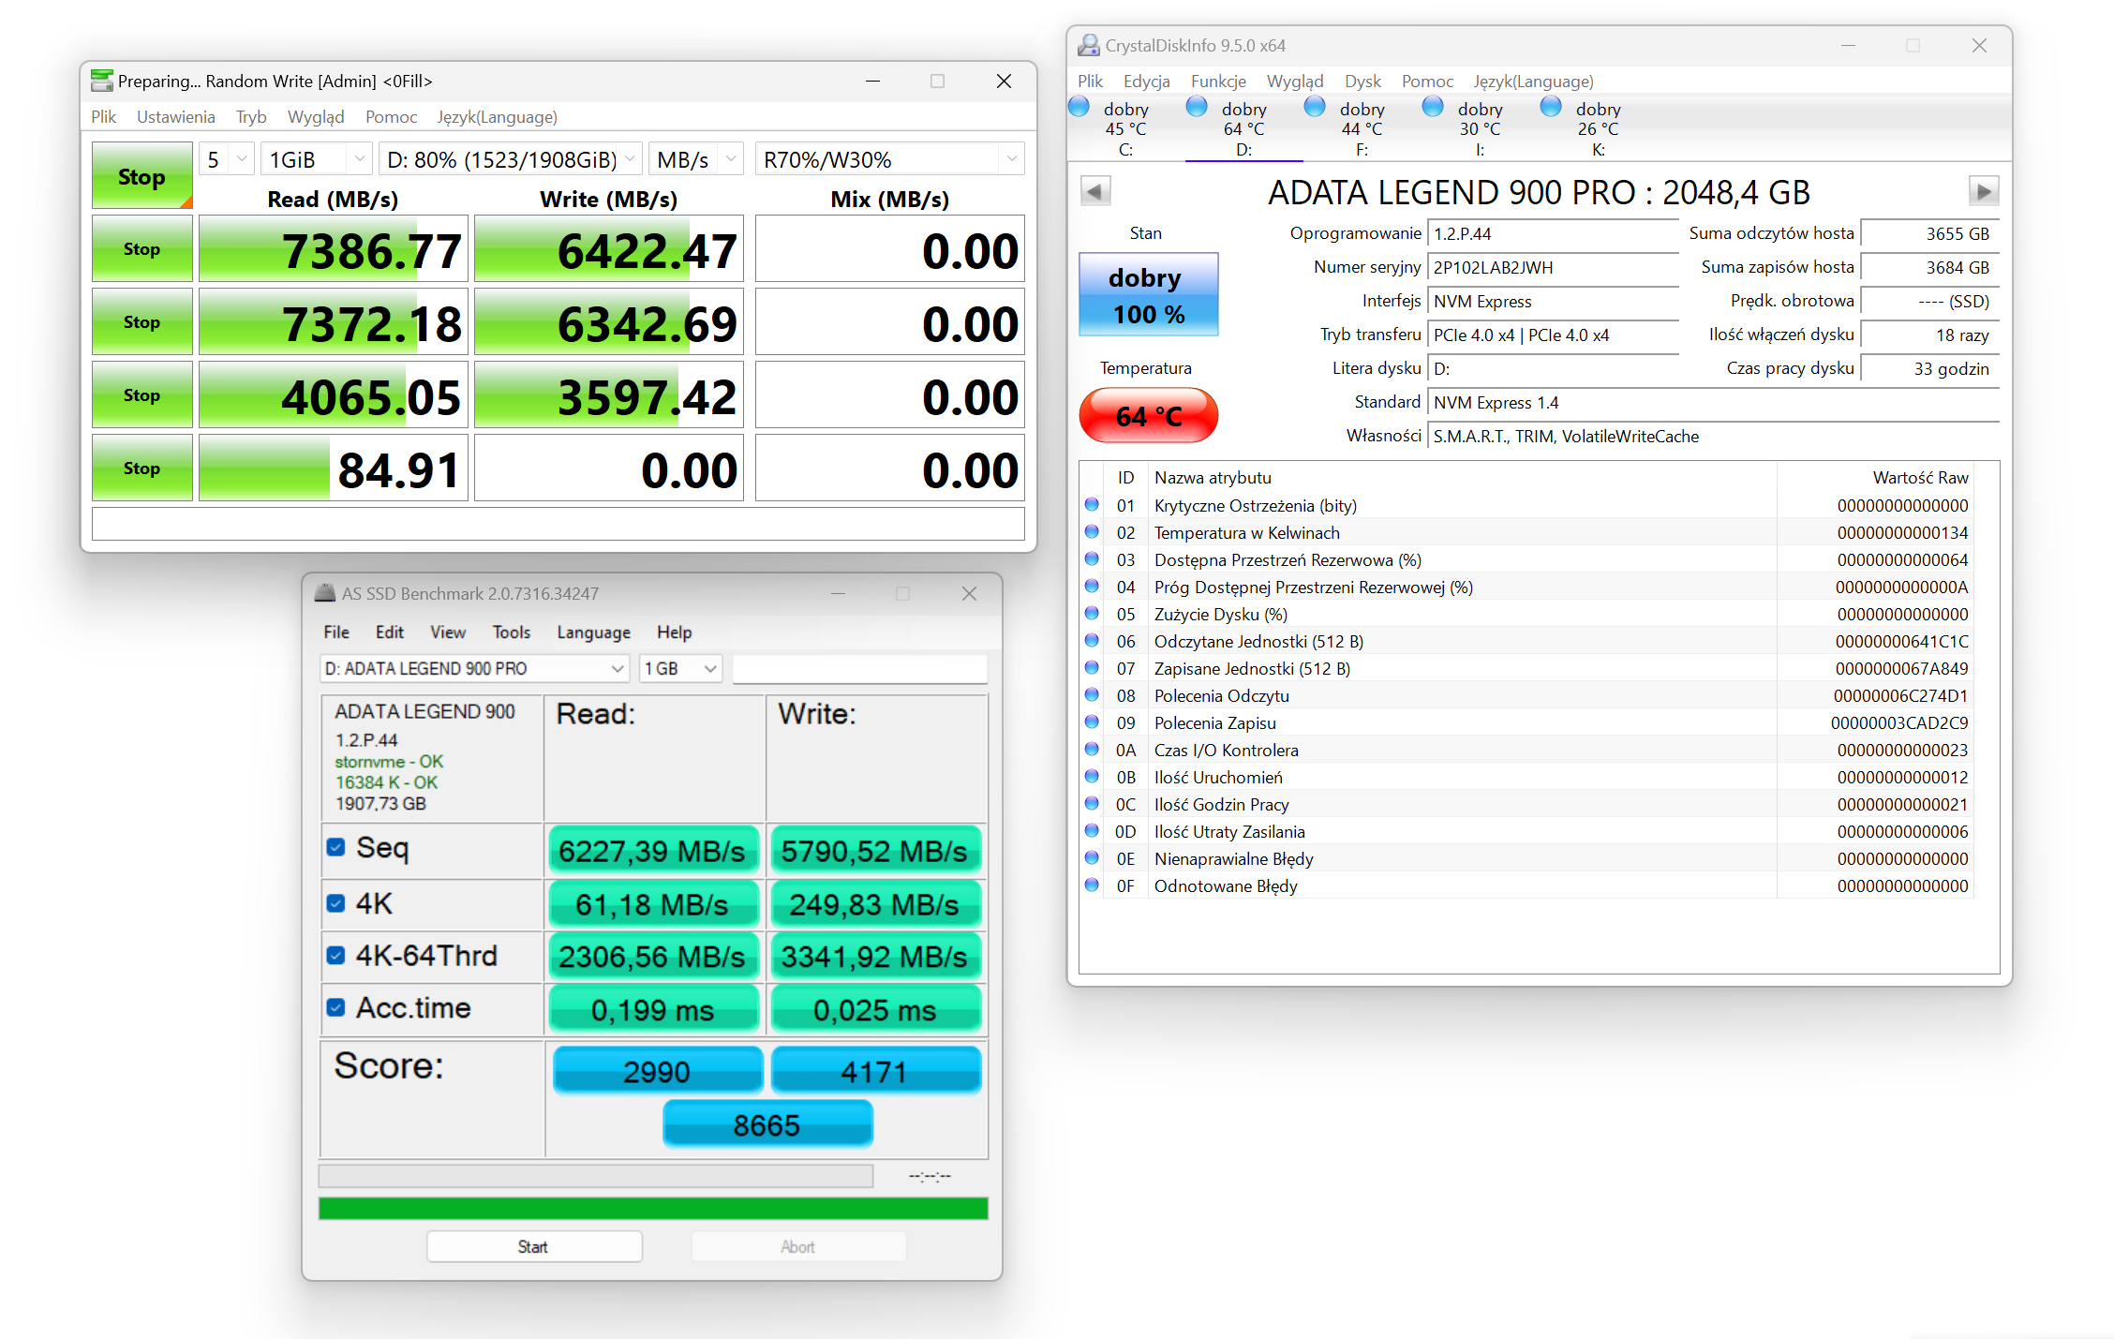Open the 1GiB test size dropdown
2114x1339 pixels.
(x=317, y=160)
